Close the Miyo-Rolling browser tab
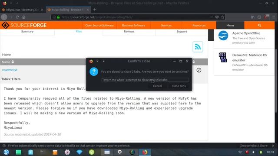 [88, 10]
